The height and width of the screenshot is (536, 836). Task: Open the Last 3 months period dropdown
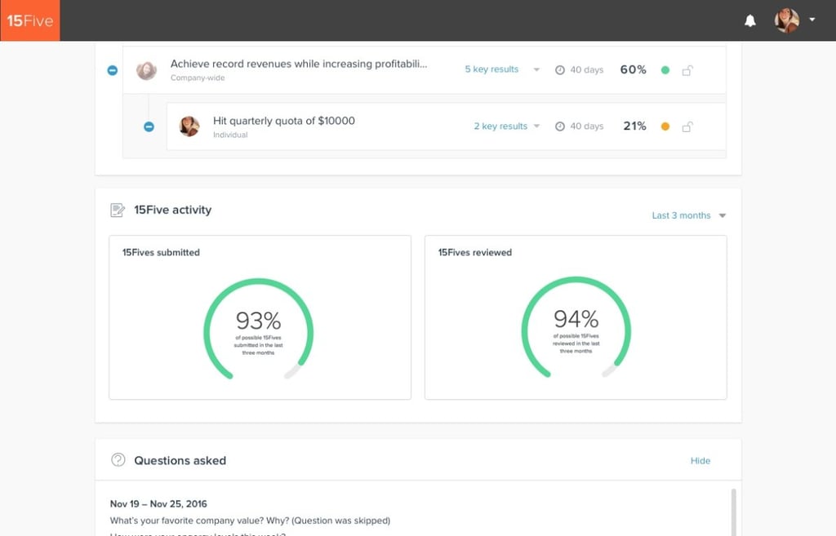688,215
